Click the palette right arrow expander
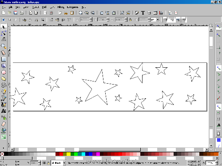 (217, 158)
